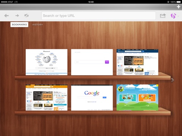Focus the Search or type URL field
The image size is (182, 136).
click(99, 15)
